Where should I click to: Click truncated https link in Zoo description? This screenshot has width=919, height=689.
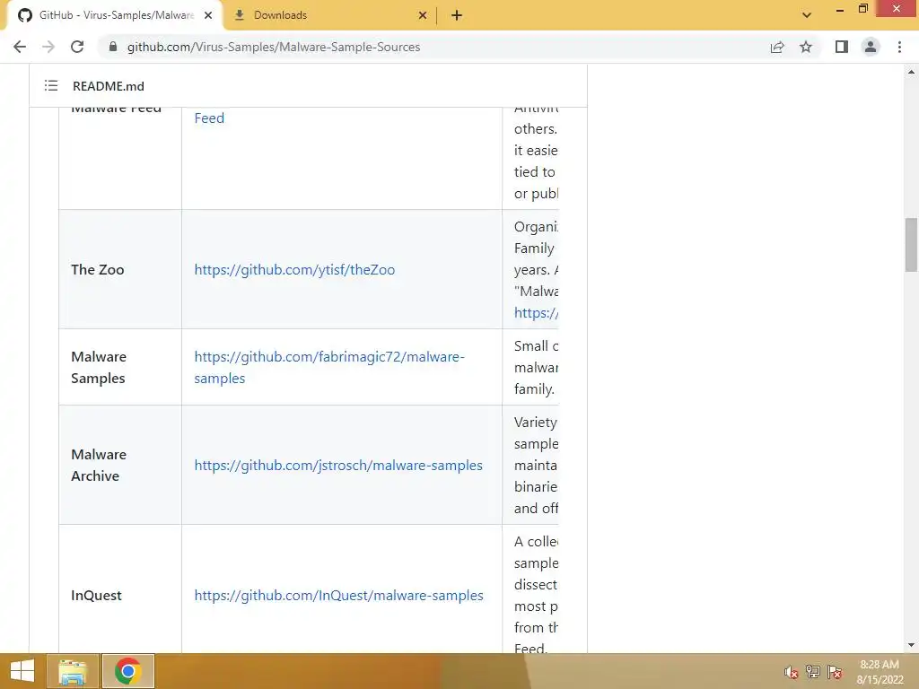536,313
